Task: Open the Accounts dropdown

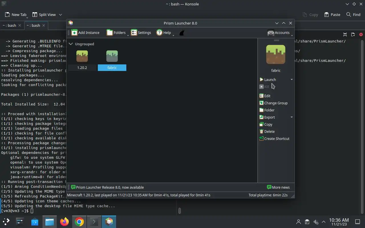Action: pos(280,32)
